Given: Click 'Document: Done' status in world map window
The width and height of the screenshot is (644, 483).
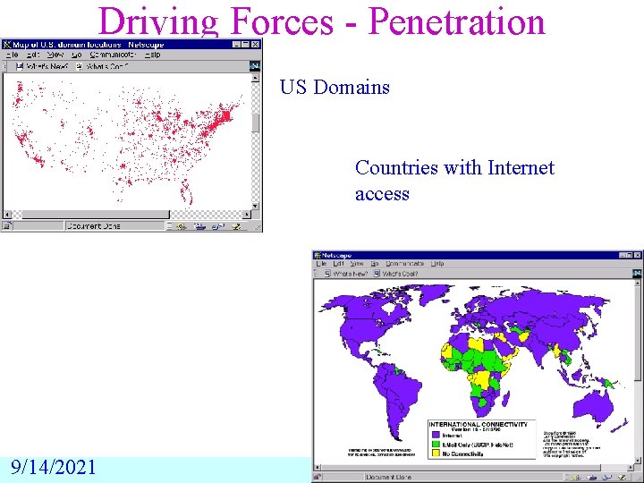Looking at the screenshot, I should point(388,478).
